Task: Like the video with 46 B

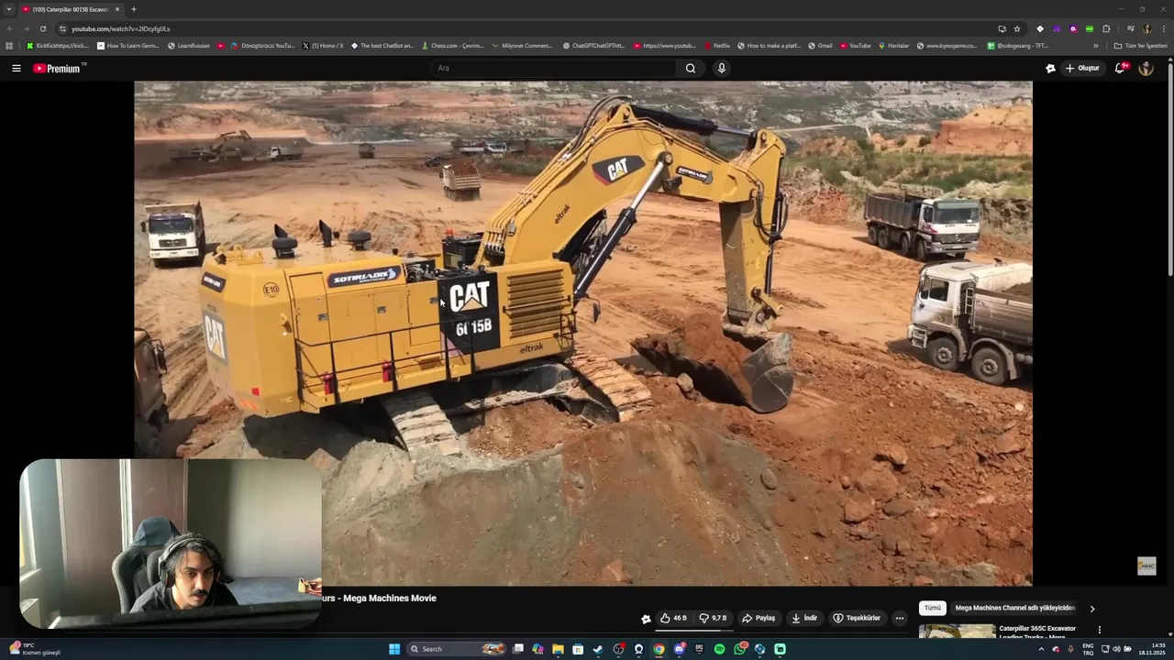Action: [673, 618]
